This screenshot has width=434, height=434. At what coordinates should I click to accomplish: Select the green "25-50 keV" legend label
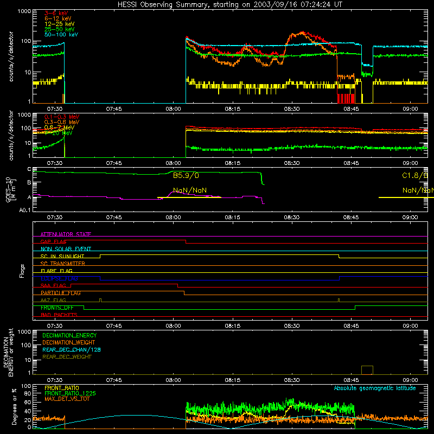[x=60, y=29]
